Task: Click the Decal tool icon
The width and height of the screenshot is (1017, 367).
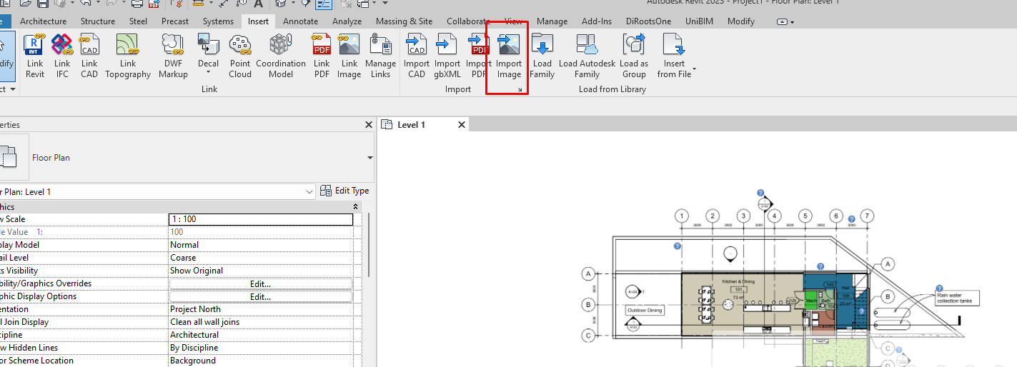Action: 208,44
